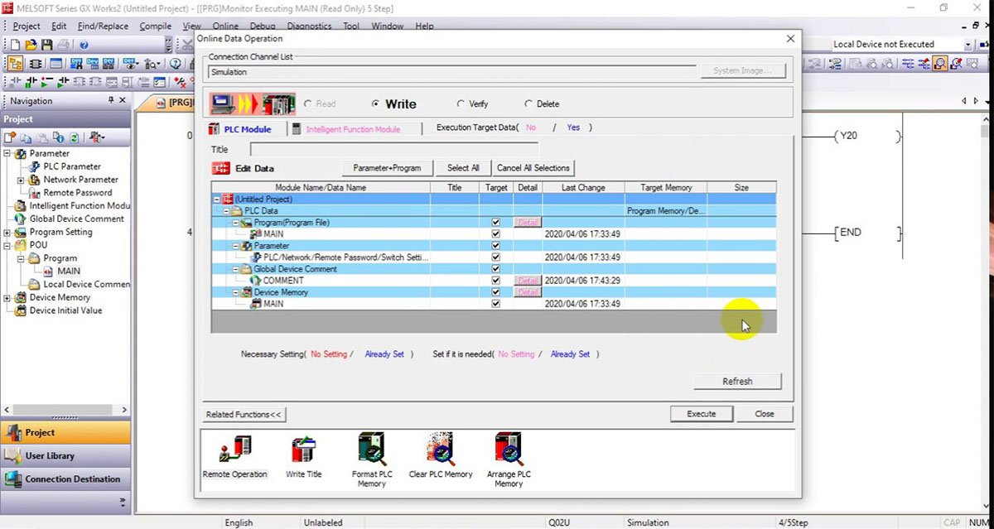Collapse the (Untitled Project) tree node
Image resolution: width=994 pixels, height=529 pixels.
pyautogui.click(x=217, y=200)
